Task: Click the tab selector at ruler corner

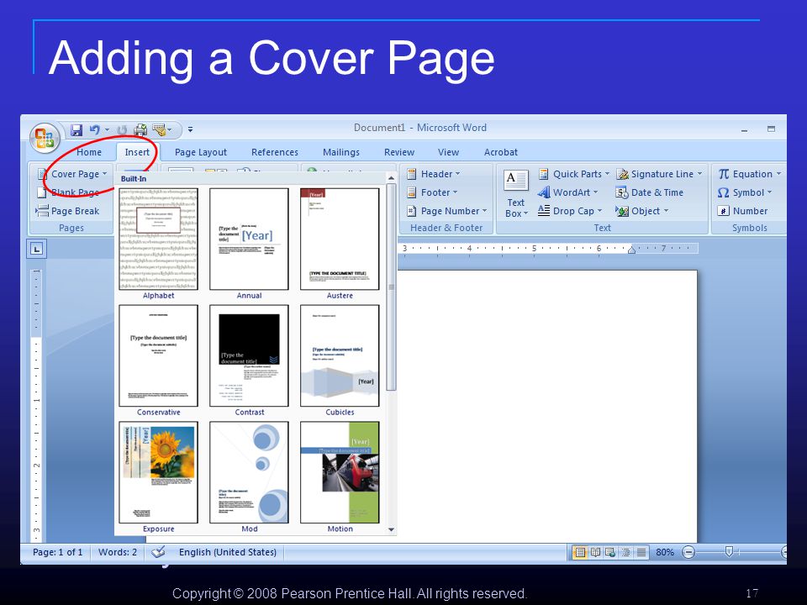Action: pyautogui.click(x=36, y=250)
